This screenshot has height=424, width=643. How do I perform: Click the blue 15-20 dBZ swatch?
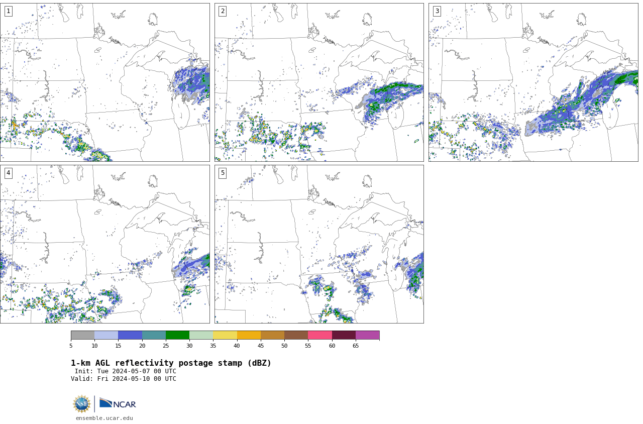pyautogui.click(x=130, y=335)
